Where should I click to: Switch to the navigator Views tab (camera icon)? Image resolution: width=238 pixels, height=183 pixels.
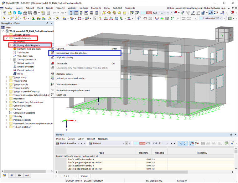[19, 175]
